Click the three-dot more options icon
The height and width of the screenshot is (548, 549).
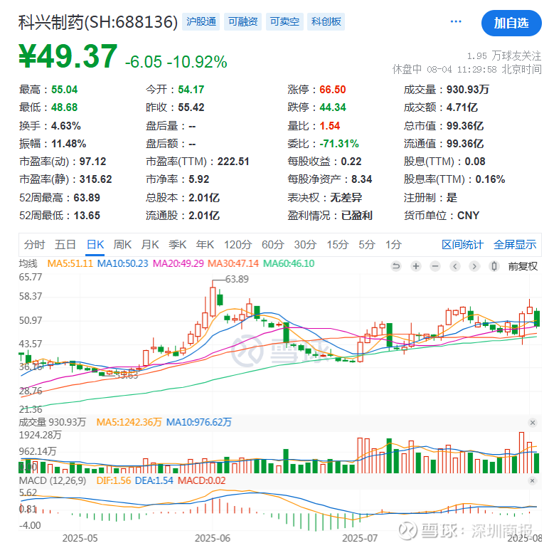[x=456, y=22]
